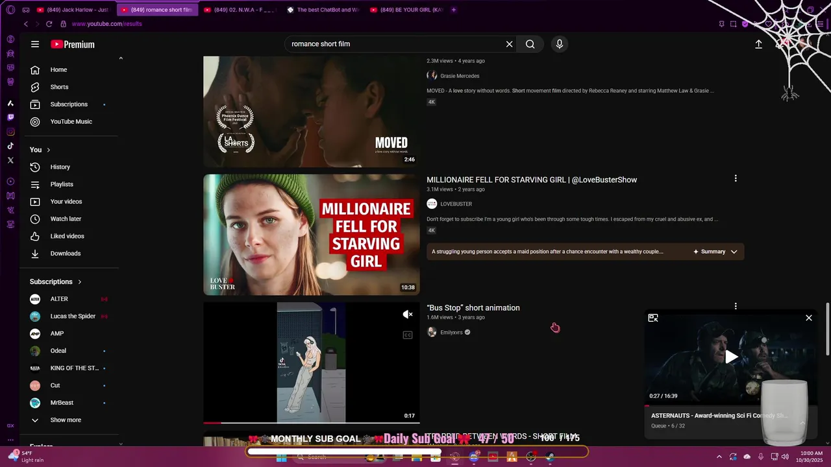Screen dimensions: 831x467
Task: Open TikTok in the Opera sidebar
Action: tap(10, 146)
